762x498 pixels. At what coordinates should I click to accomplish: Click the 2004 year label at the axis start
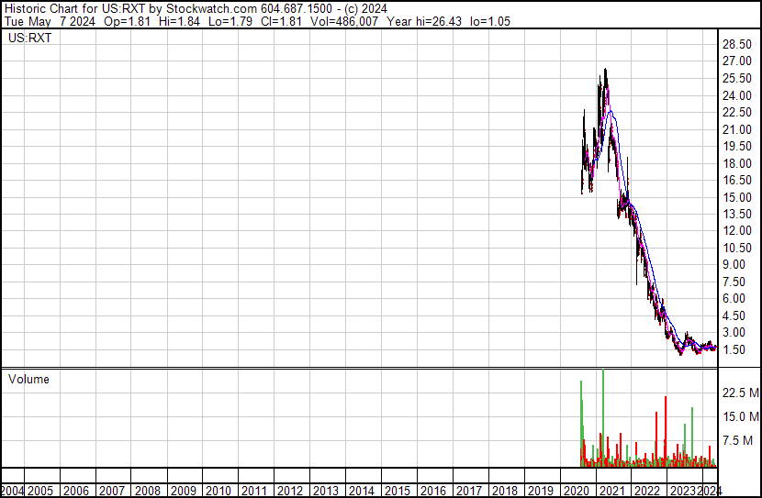13,491
